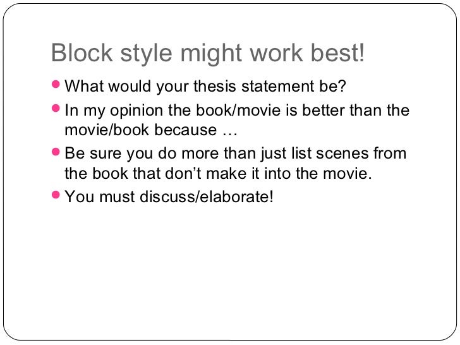Click the line 'What would your thesis statement be?'
Screen dimensions: 460x345
[x=205, y=87]
